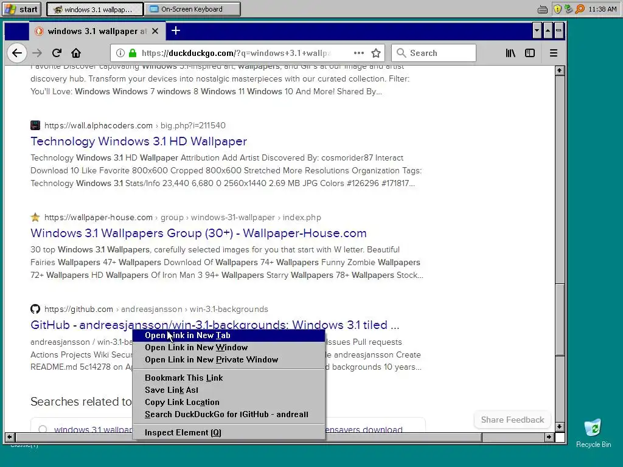This screenshot has width=623, height=467.
Task: Switch to On-Screen Keyboard taskbar button
Action: (192, 9)
